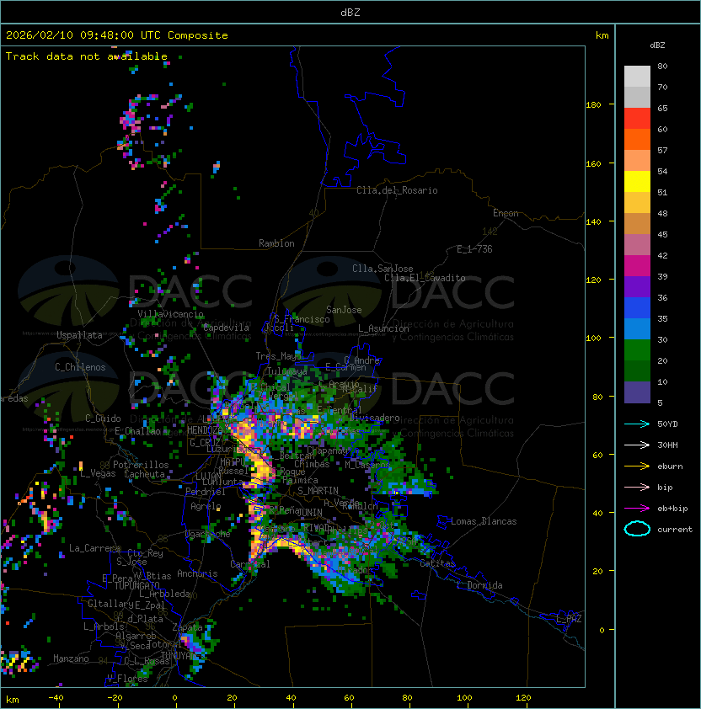Click the '180' tick on right axis
The width and height of the screenshot is (701, 709).
[x=593, y=105]
